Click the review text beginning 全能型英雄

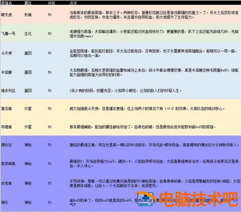tap(153, 53)
